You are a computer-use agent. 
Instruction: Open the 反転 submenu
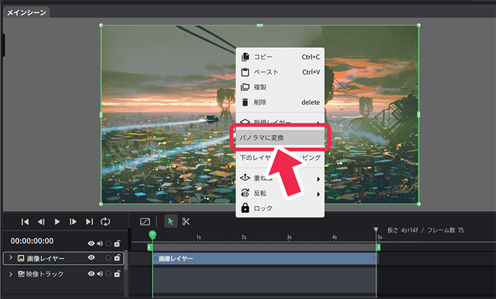[280, 194]
